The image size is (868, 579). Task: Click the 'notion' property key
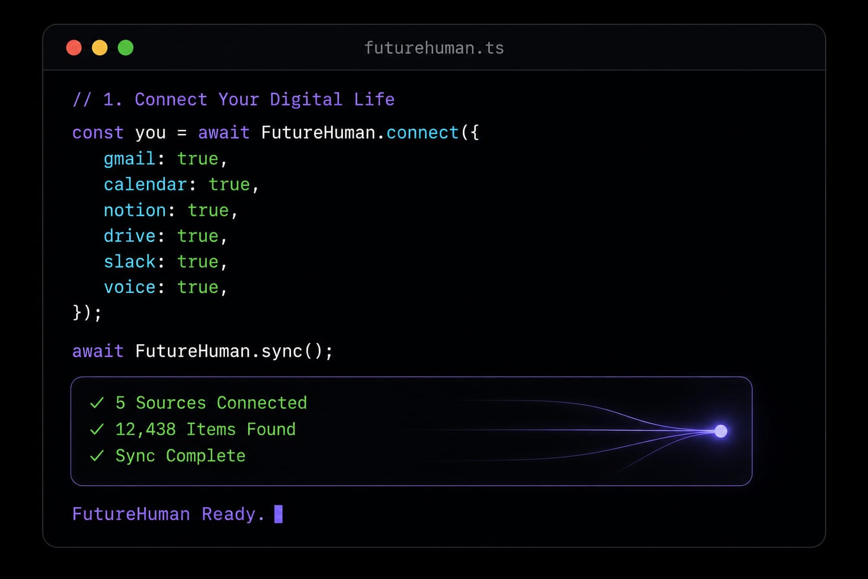(x=135, y=210)
